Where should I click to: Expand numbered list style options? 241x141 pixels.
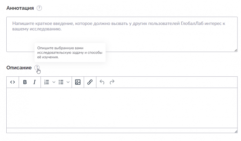click(x=54, y=82)
